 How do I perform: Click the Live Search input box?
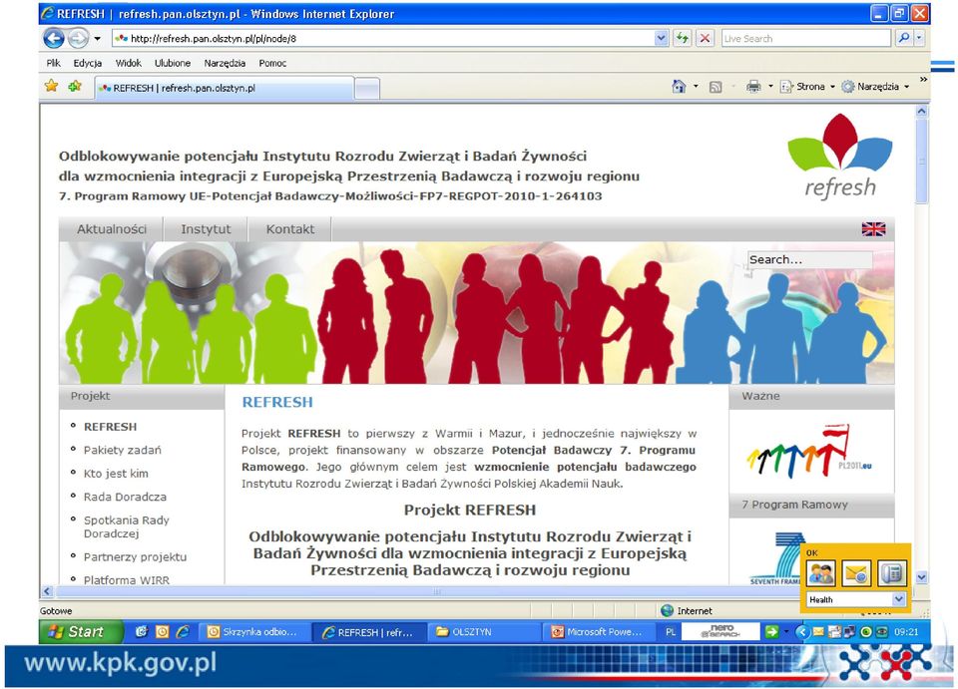pyautogui.click(x=806, y=39)
